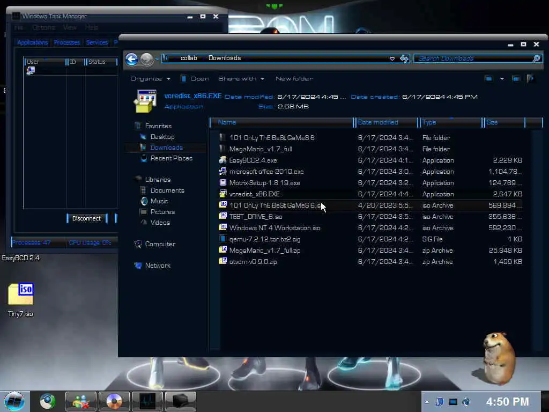Switch to Processes tab in Task Manager
The width and height of the screenshot is (549, 412).
pyautogui.click(x=67, y=42)
